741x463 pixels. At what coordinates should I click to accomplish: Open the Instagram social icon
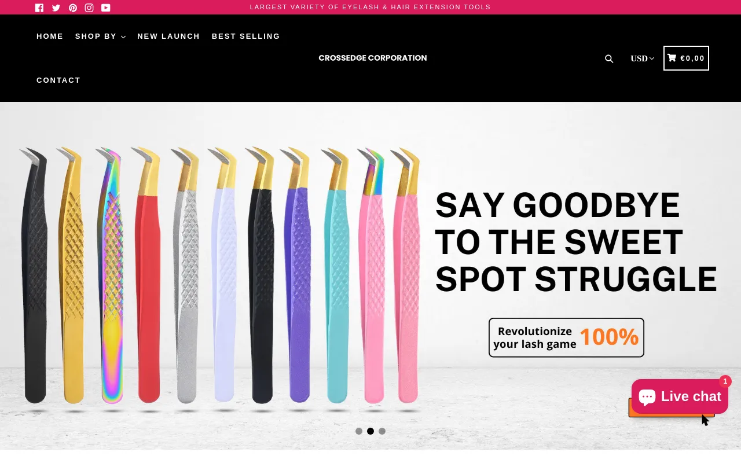[89, 8]
